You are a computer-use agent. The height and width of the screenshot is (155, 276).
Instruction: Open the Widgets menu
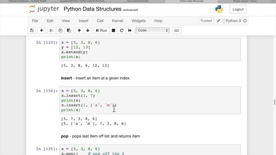tap(139, 21)
